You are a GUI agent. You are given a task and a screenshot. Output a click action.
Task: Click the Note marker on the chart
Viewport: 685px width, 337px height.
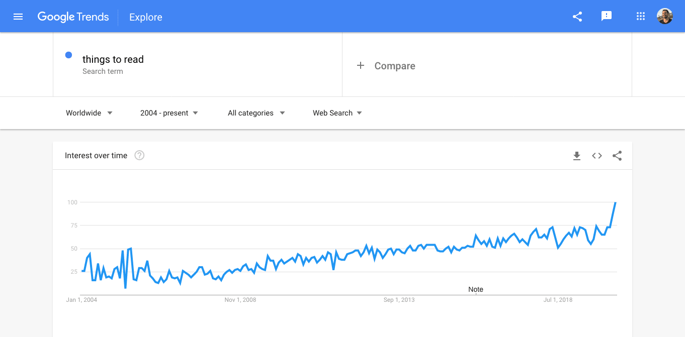coord(476,289)
